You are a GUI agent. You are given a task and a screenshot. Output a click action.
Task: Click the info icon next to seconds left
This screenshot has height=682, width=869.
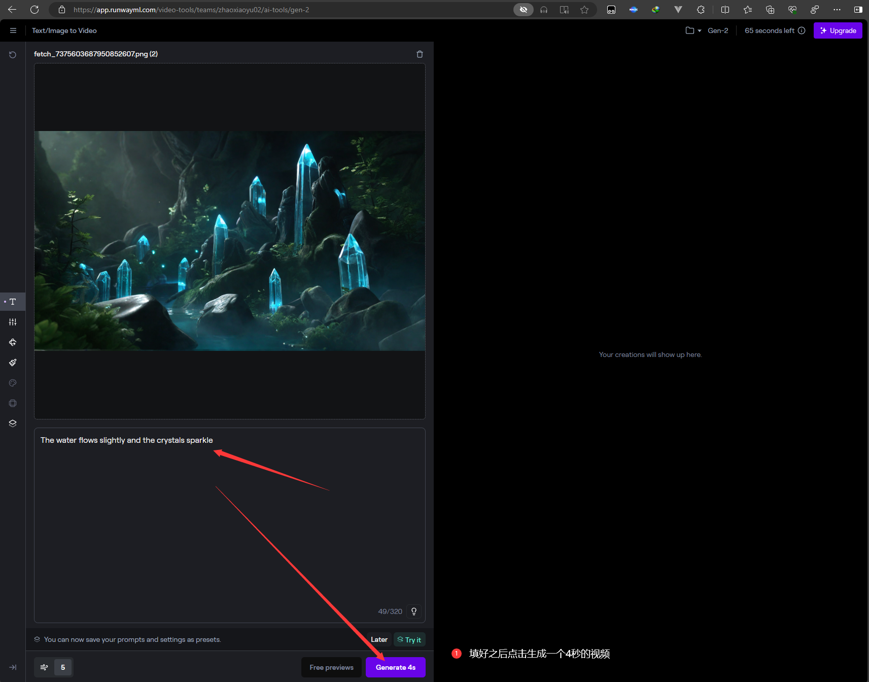pos(802,30)
